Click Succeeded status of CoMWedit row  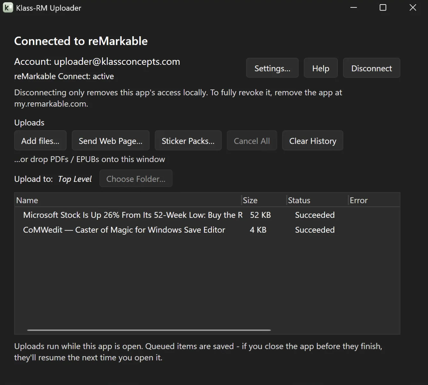pos(315,230)
